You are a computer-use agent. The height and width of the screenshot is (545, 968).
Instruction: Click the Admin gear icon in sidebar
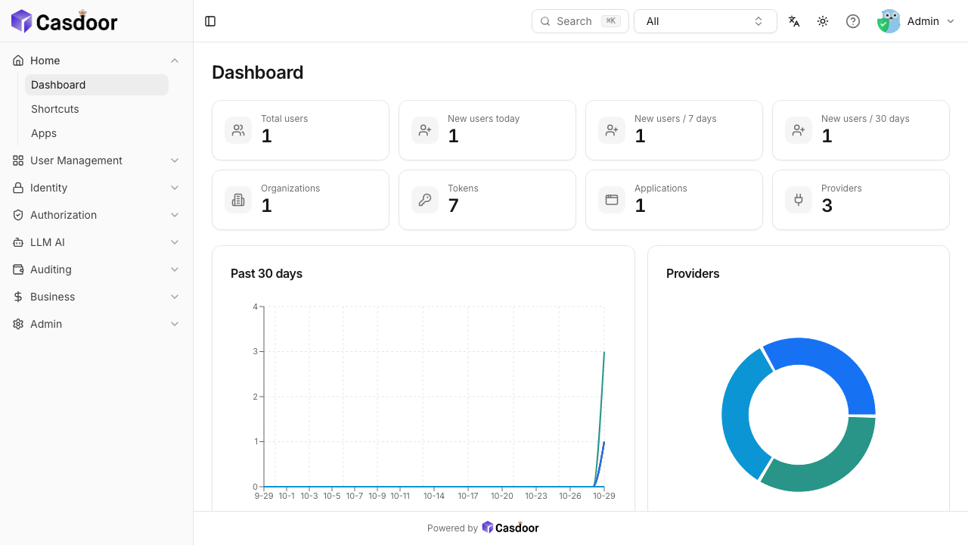(18, 324)
